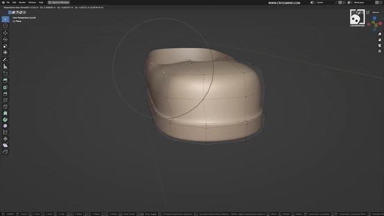Select the 3D Cursor tool

click(x=5, y=26)
